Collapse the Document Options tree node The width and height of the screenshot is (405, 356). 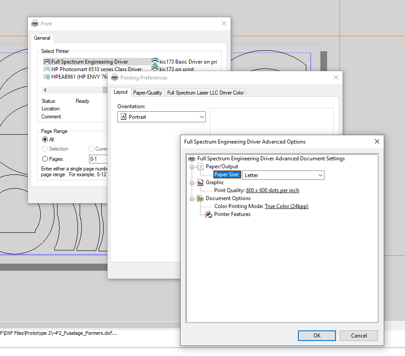point(192,198)
